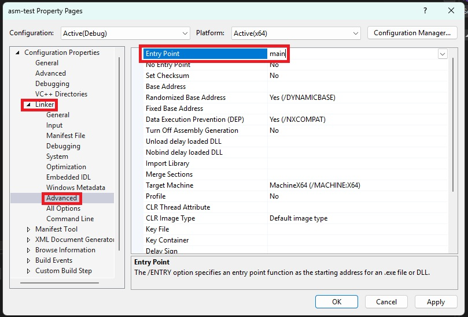Click the Cancel button

point(386,302)
